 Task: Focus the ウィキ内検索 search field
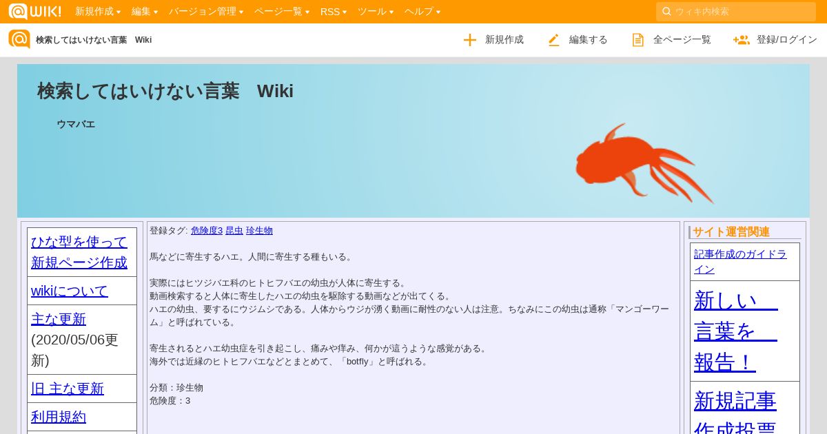[736, 12]
